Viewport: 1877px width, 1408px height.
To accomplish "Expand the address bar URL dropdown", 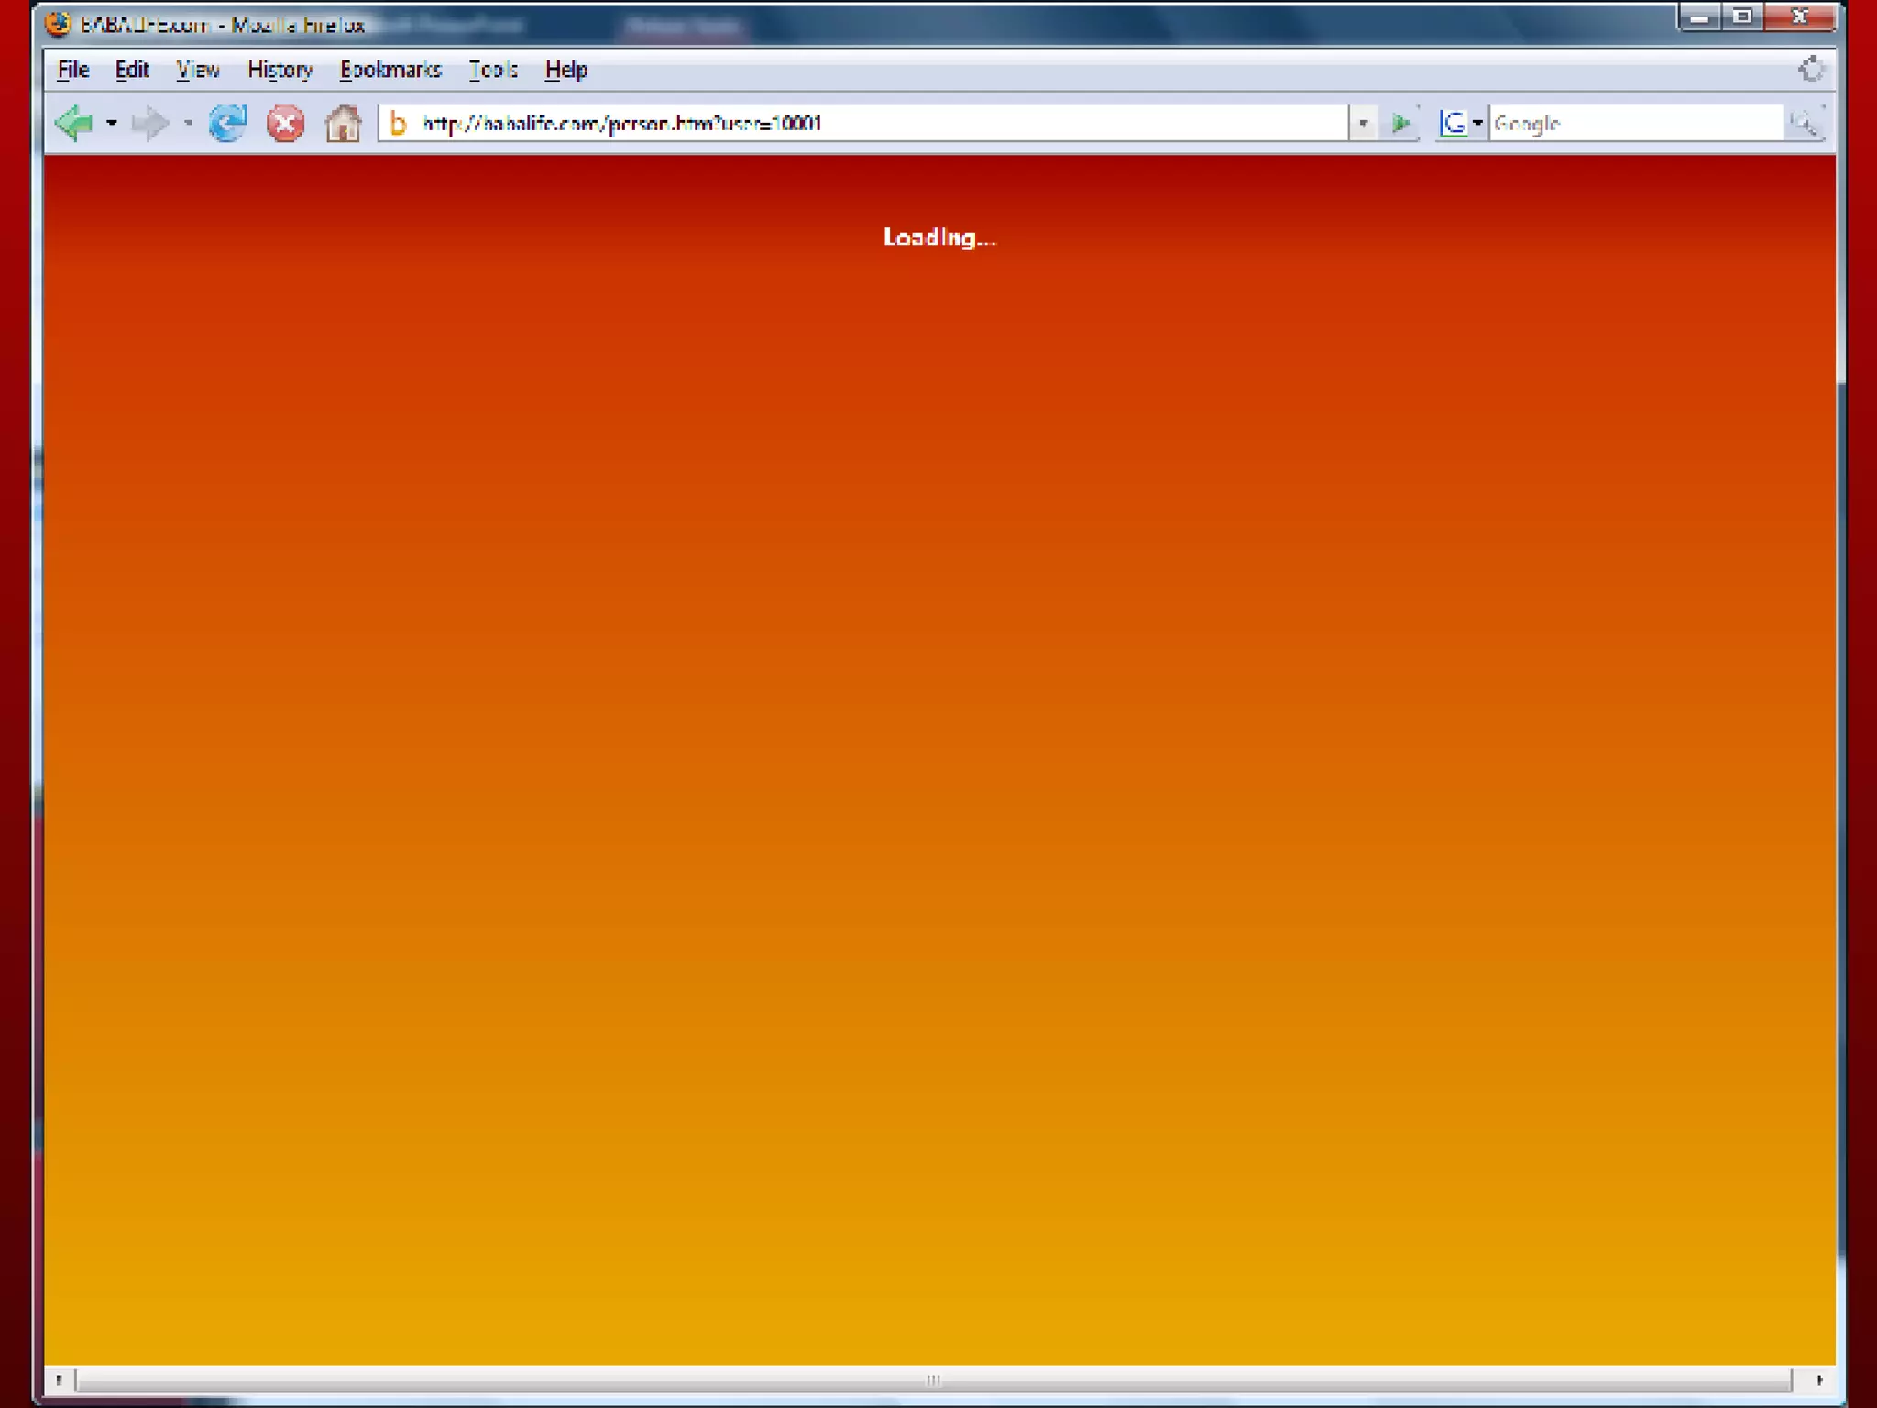I will (1363, 123).
